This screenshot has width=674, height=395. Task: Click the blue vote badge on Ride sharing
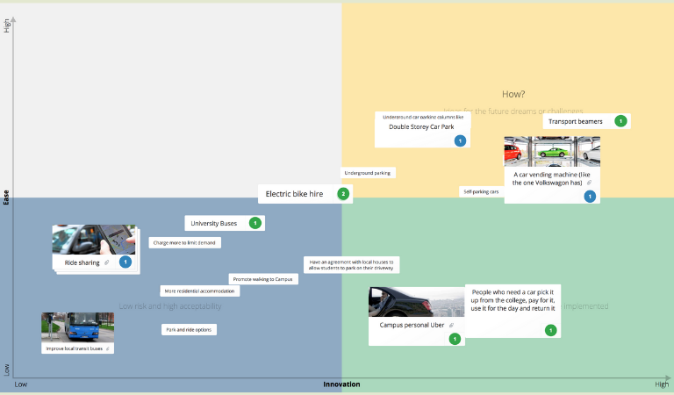pos(125,262)
